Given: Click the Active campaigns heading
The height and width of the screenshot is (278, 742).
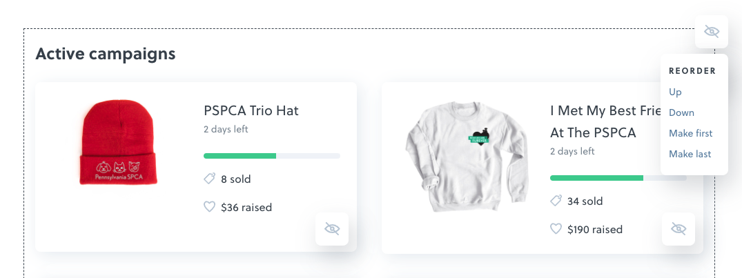Looking at the screenshot, I should coord(106,53).
